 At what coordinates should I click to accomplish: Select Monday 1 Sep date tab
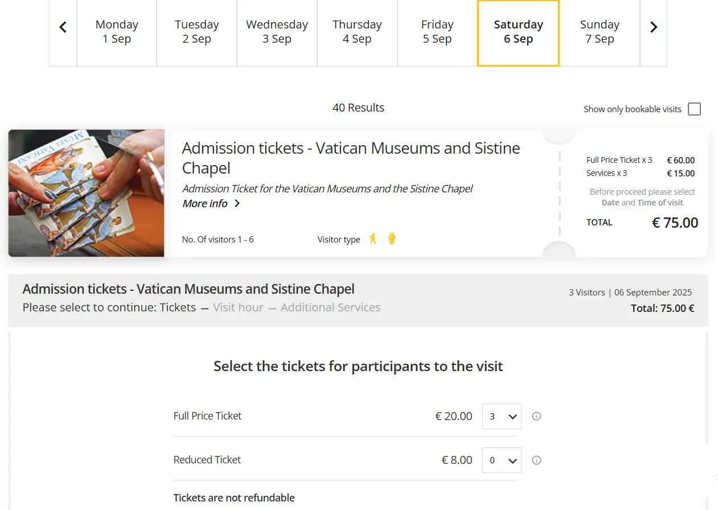point(117,32)
